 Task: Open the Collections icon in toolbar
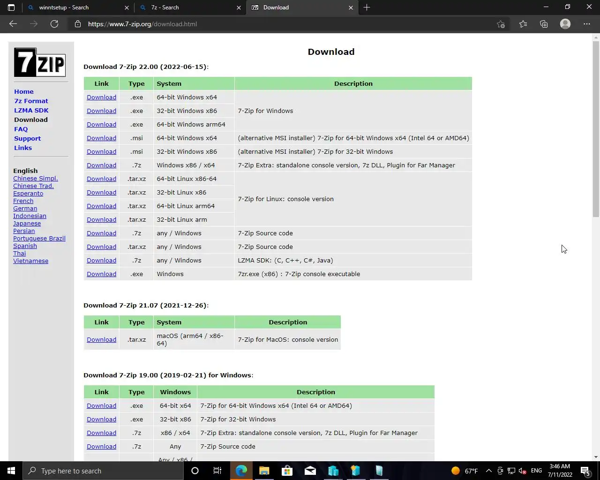click(x=544, y=24)
